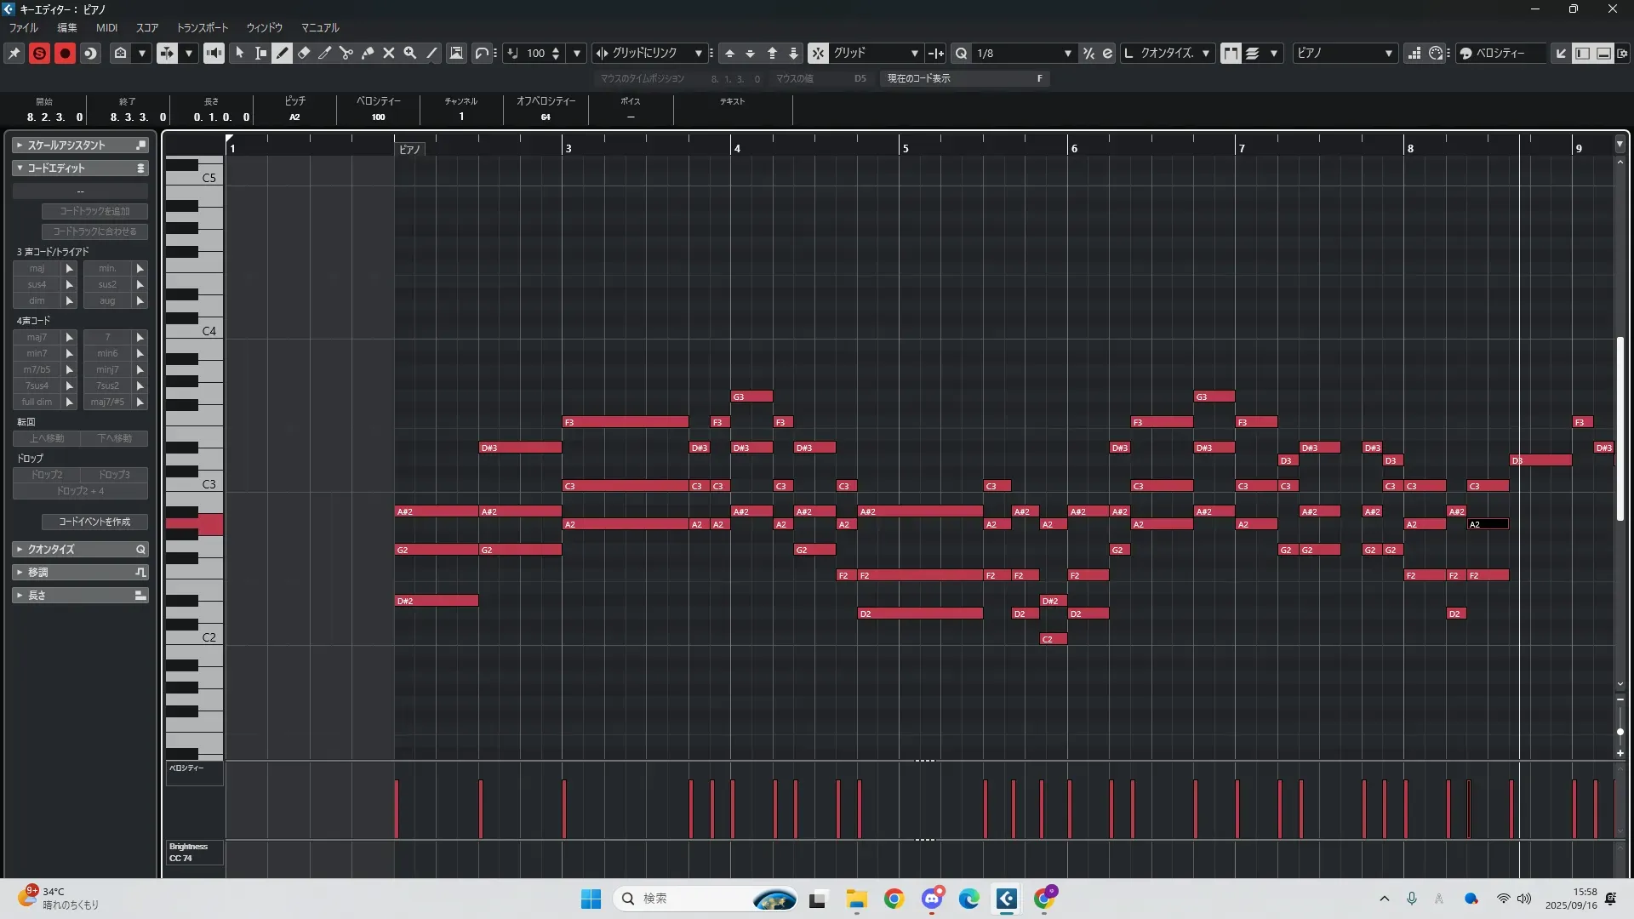The height and width of the screenshot is (919, 1634).
Task: Activate the Zoom magnifier tool
Action: (x=410, y=53)
